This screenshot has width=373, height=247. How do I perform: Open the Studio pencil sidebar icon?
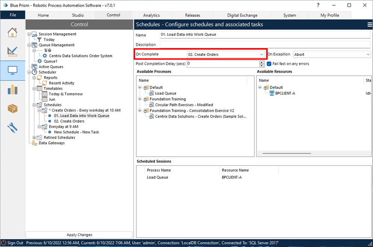tap(12, 51)
